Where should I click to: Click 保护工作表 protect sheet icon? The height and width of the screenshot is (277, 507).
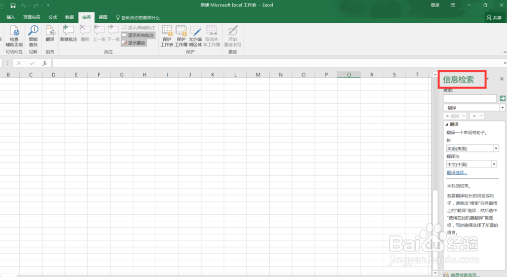[x=167, y=36]
